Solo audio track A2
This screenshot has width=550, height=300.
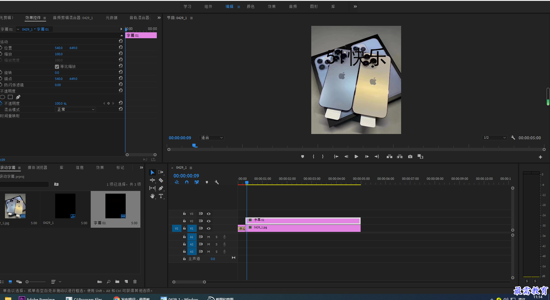[x=217, y=244]
